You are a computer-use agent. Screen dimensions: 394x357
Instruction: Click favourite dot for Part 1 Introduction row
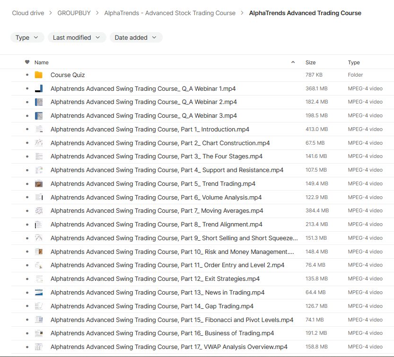(27, 129)
